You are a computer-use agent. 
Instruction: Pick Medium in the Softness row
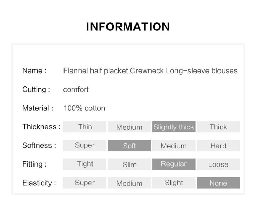coord(174,145)
